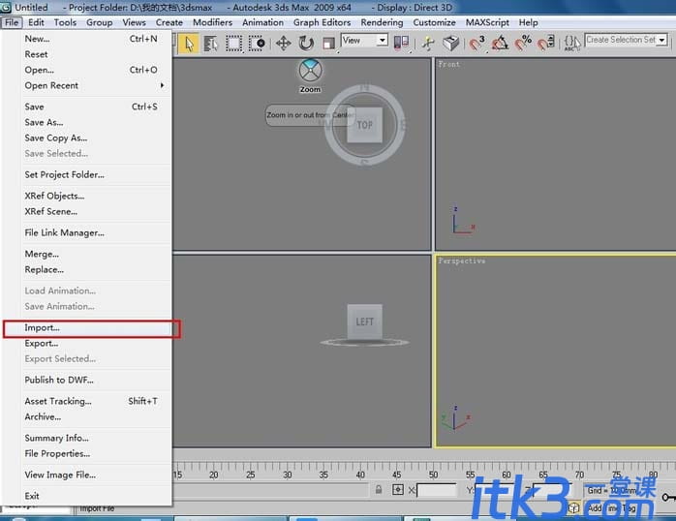Image resolution: width=676 pixels, height=521 pixels.
Task: Open the Modifiers menu
Action: (x=212, y=22)
